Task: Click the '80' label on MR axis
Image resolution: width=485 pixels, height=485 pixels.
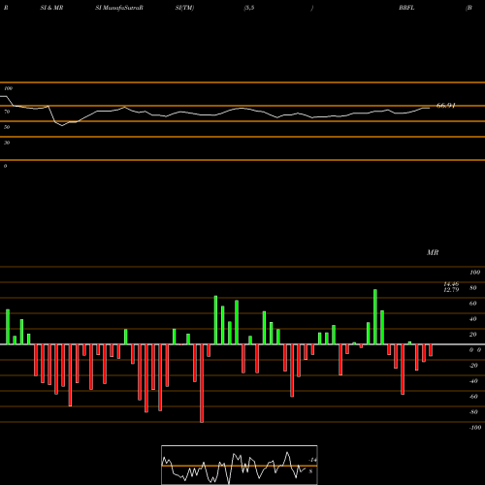Action: pos(473,288)
